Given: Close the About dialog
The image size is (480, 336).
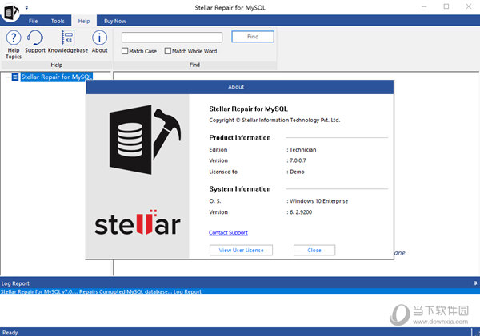Looking at the screenshot, I should pos(314,250).
